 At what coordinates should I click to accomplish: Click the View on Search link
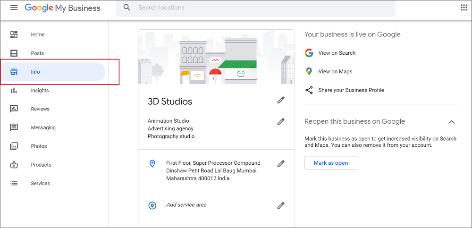[337, 53]
